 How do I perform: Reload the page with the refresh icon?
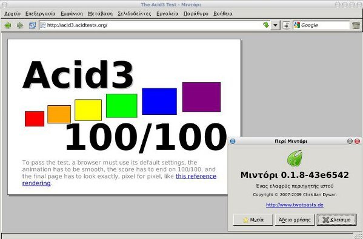click(32, 25)
